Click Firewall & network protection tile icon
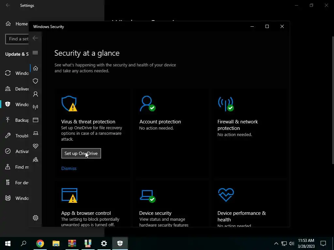Viewport: 334px width, 250px height. pos(226,104)
